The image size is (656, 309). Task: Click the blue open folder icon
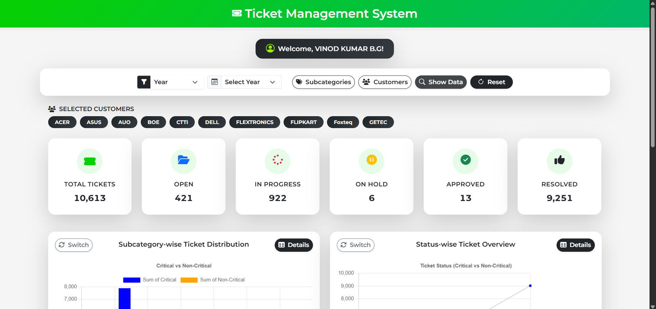pyautogui.click(x=184, y=160)
